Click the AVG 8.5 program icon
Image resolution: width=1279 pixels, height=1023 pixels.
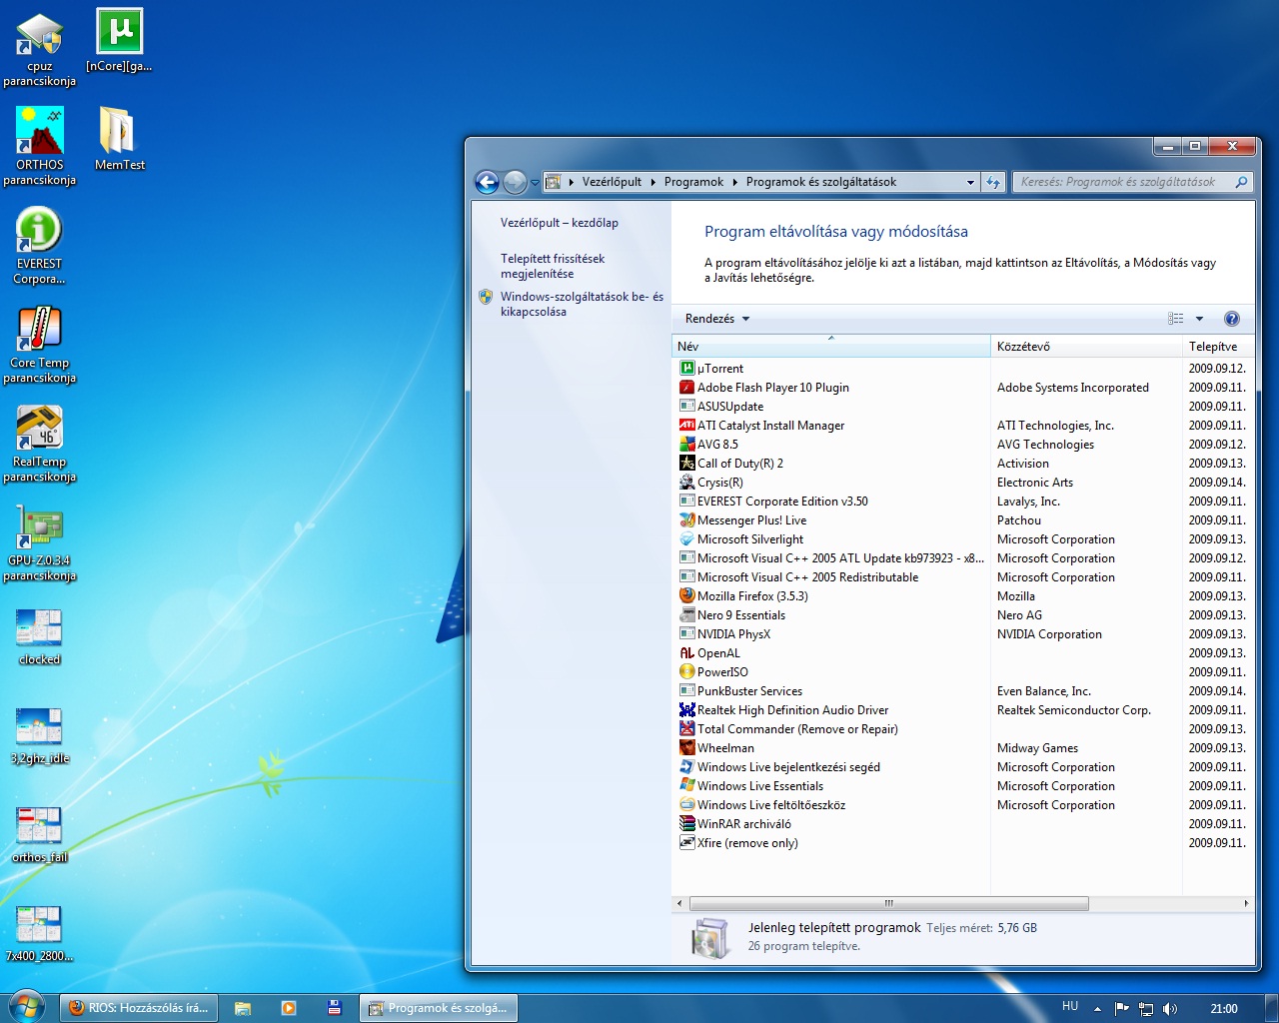686,444
